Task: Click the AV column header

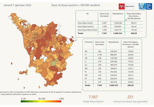Action: tap(87, 14)
